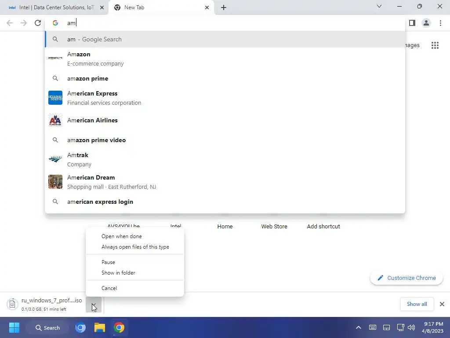Open the blue circular app in taskbar
This screenshot has width=450, height=338.
(80, 327)
